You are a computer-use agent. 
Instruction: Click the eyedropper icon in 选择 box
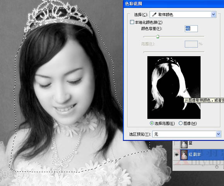point(154,14)
